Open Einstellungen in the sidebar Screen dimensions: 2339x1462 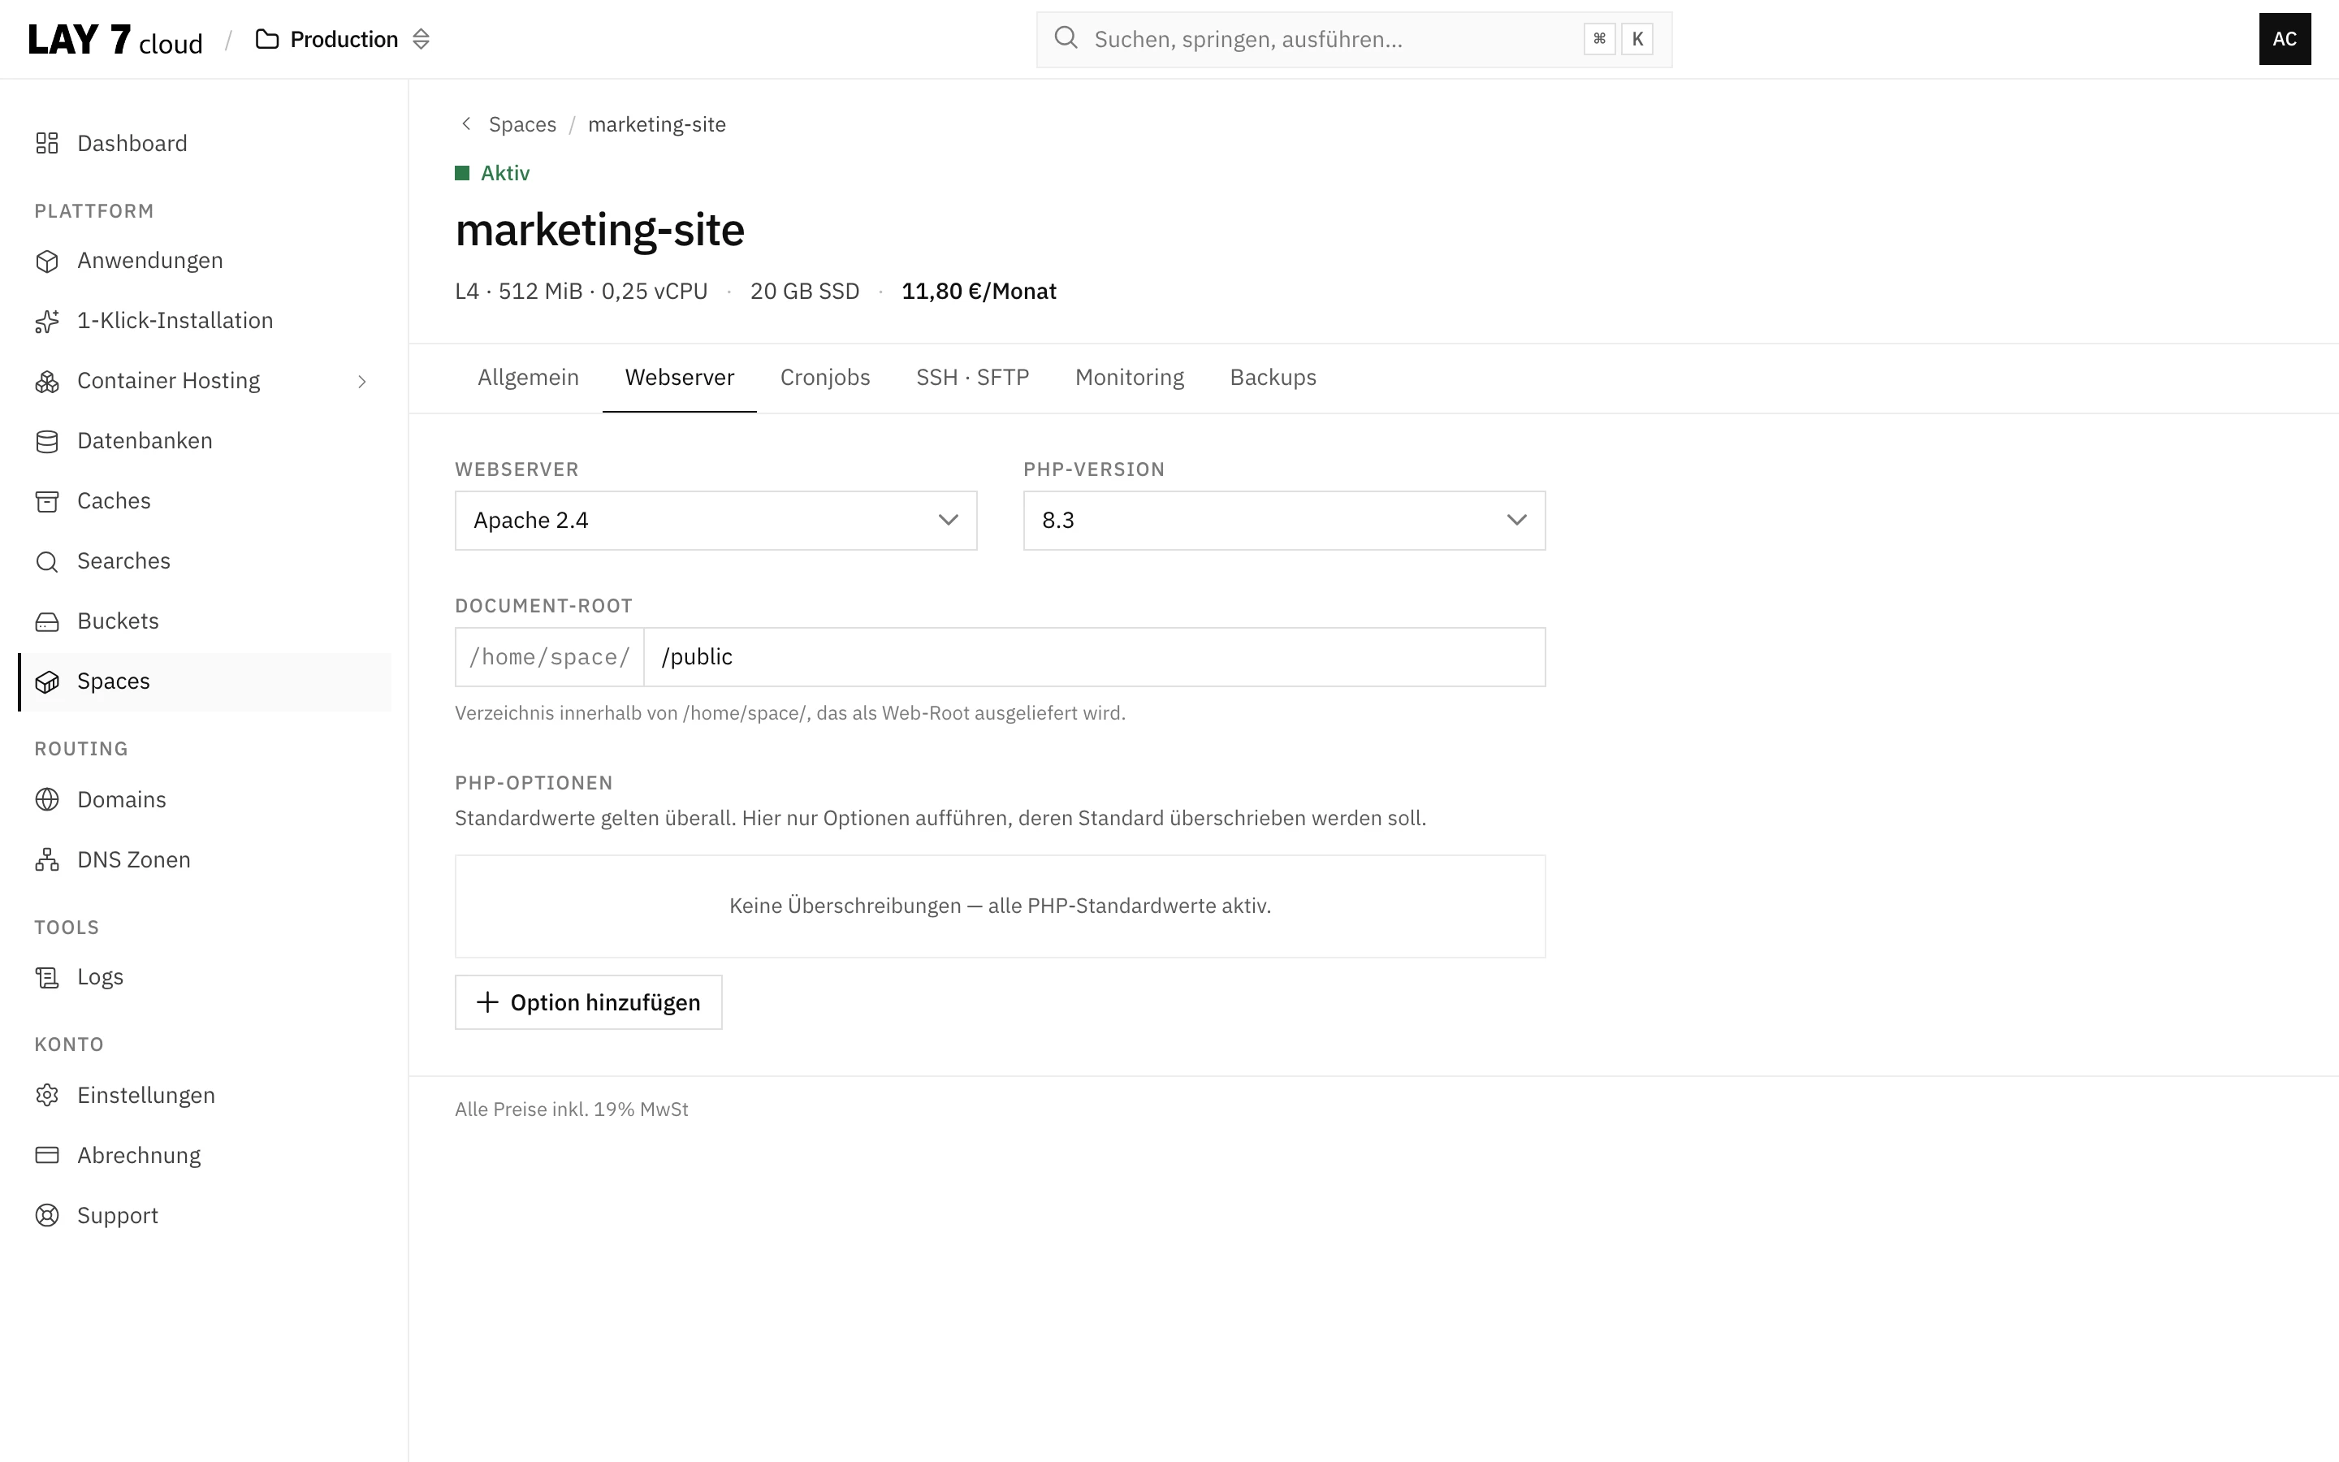pyautogui.click(x=205, y=1096)
